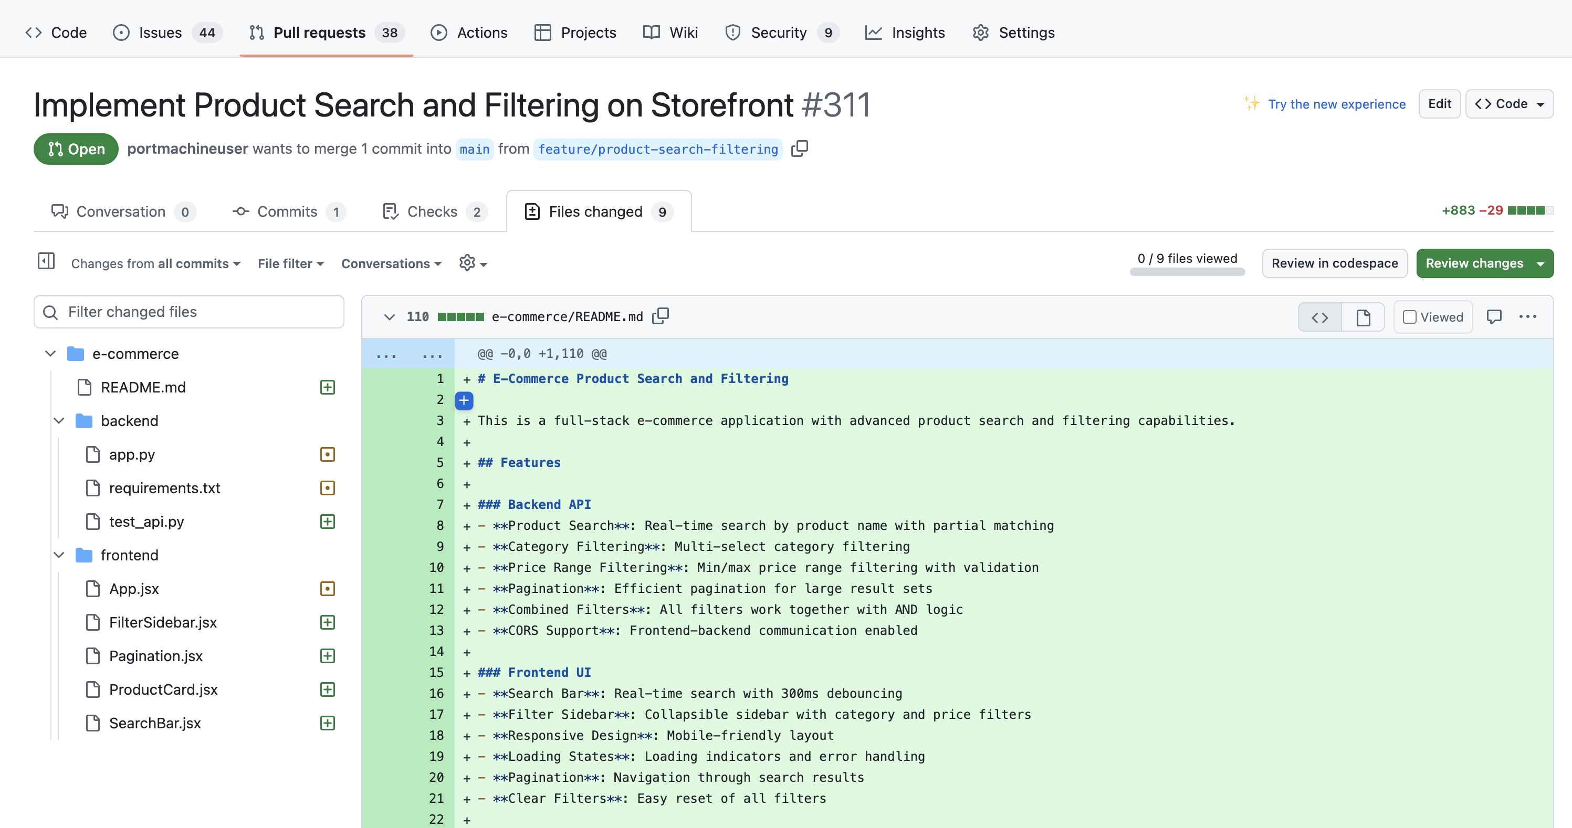Show source diff view icon
Image resolution: width=1572 pixels, height=828 pixels.
pyautogui.click(x=1319, y=317)
